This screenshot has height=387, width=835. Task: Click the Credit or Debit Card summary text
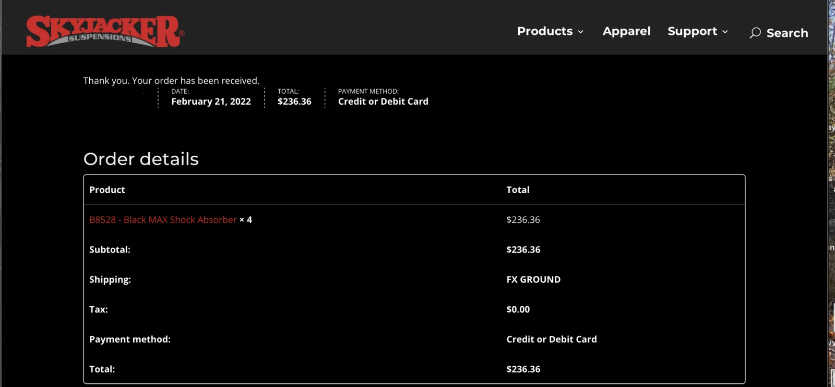coord(383,102)
